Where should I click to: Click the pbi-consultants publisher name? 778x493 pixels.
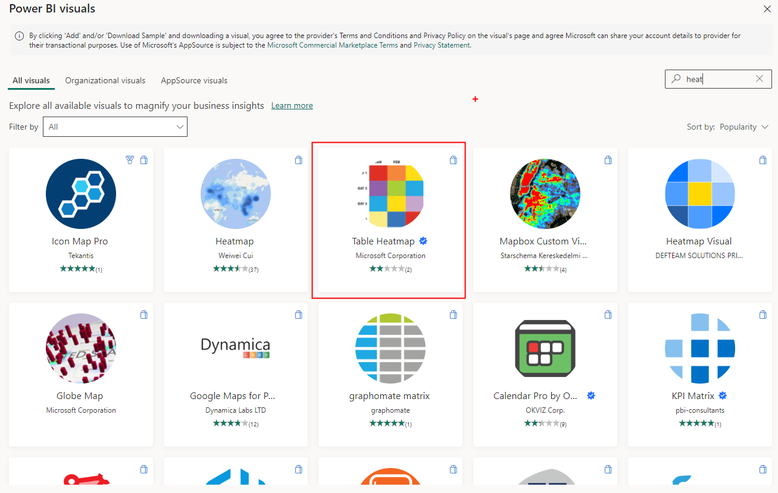[x=700, y=410]
